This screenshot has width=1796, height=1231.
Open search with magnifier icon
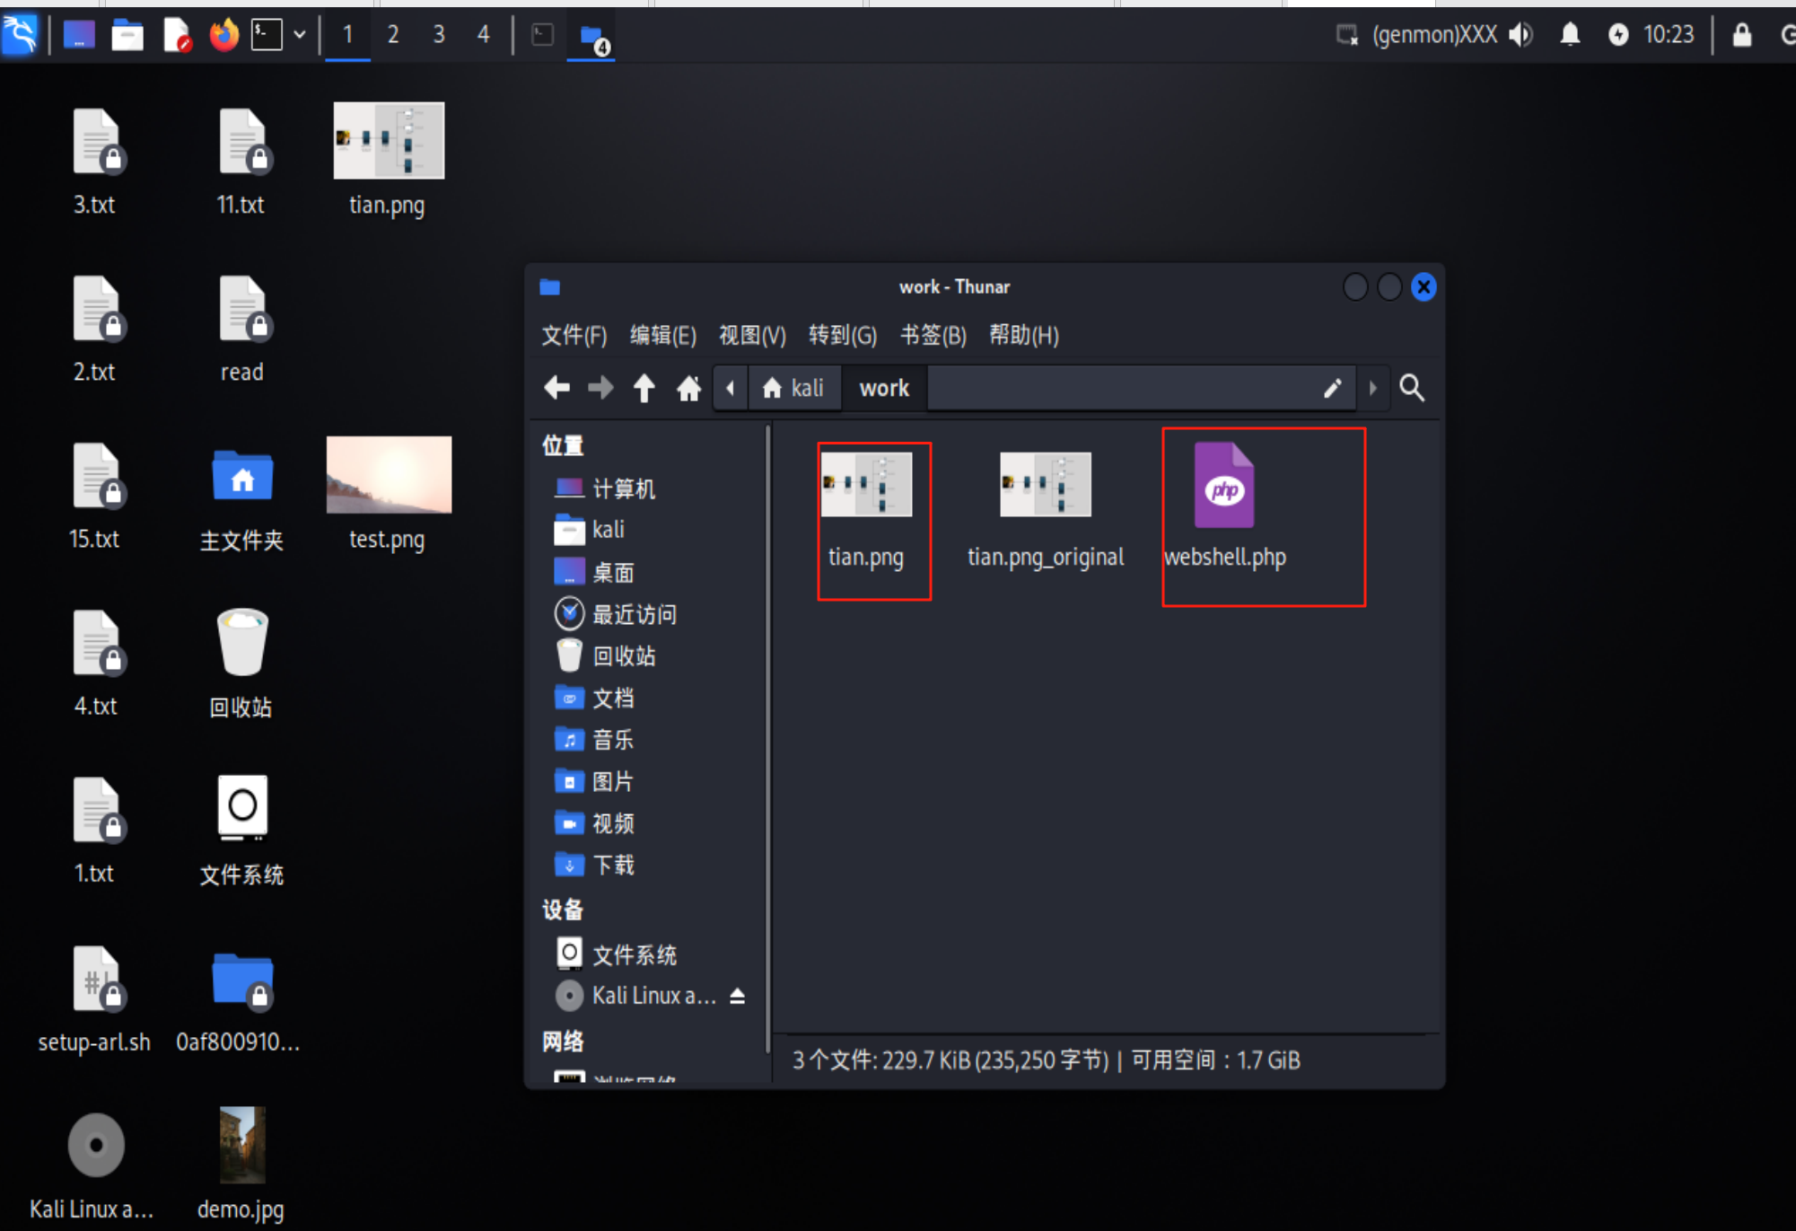(1412, 388)
